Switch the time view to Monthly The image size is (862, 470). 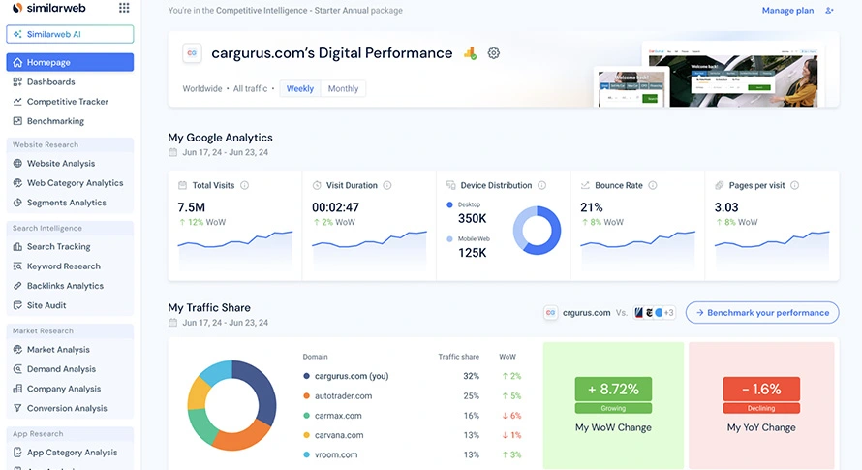coord(343,88)
